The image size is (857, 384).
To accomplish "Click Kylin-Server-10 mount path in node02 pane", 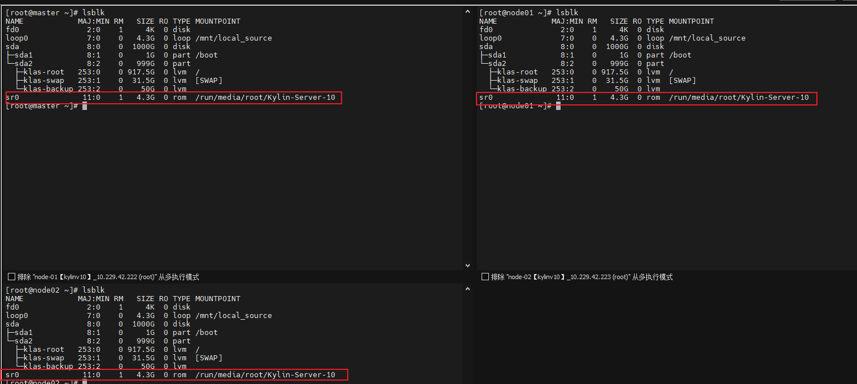I will pyautogui.click(x=265, y=374).
